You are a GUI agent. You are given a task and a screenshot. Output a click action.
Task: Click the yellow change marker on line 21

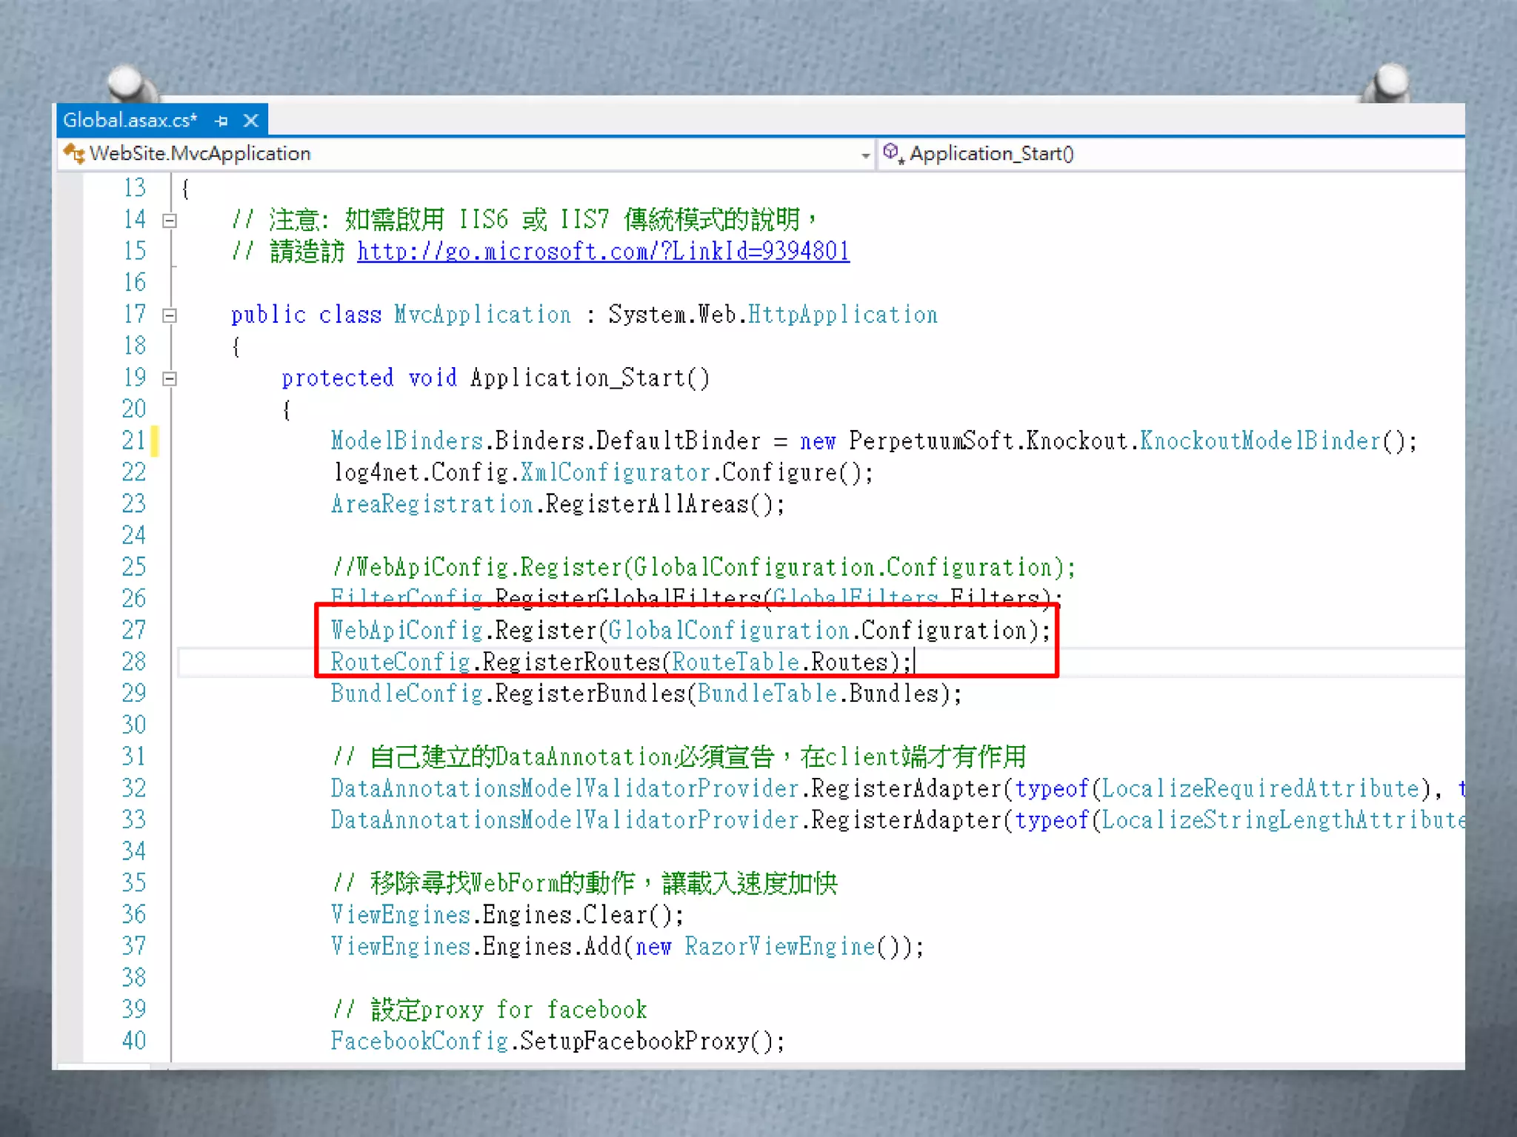pos(155,441)
